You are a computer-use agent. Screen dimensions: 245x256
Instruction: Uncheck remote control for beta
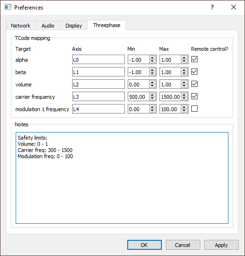194,72
